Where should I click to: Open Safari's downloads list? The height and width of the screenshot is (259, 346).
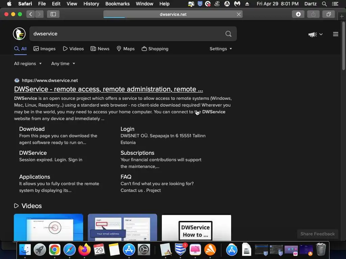(x=298, y=14)
